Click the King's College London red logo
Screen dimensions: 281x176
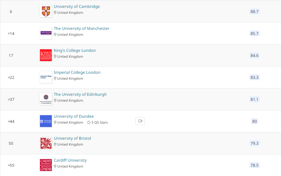46,55
